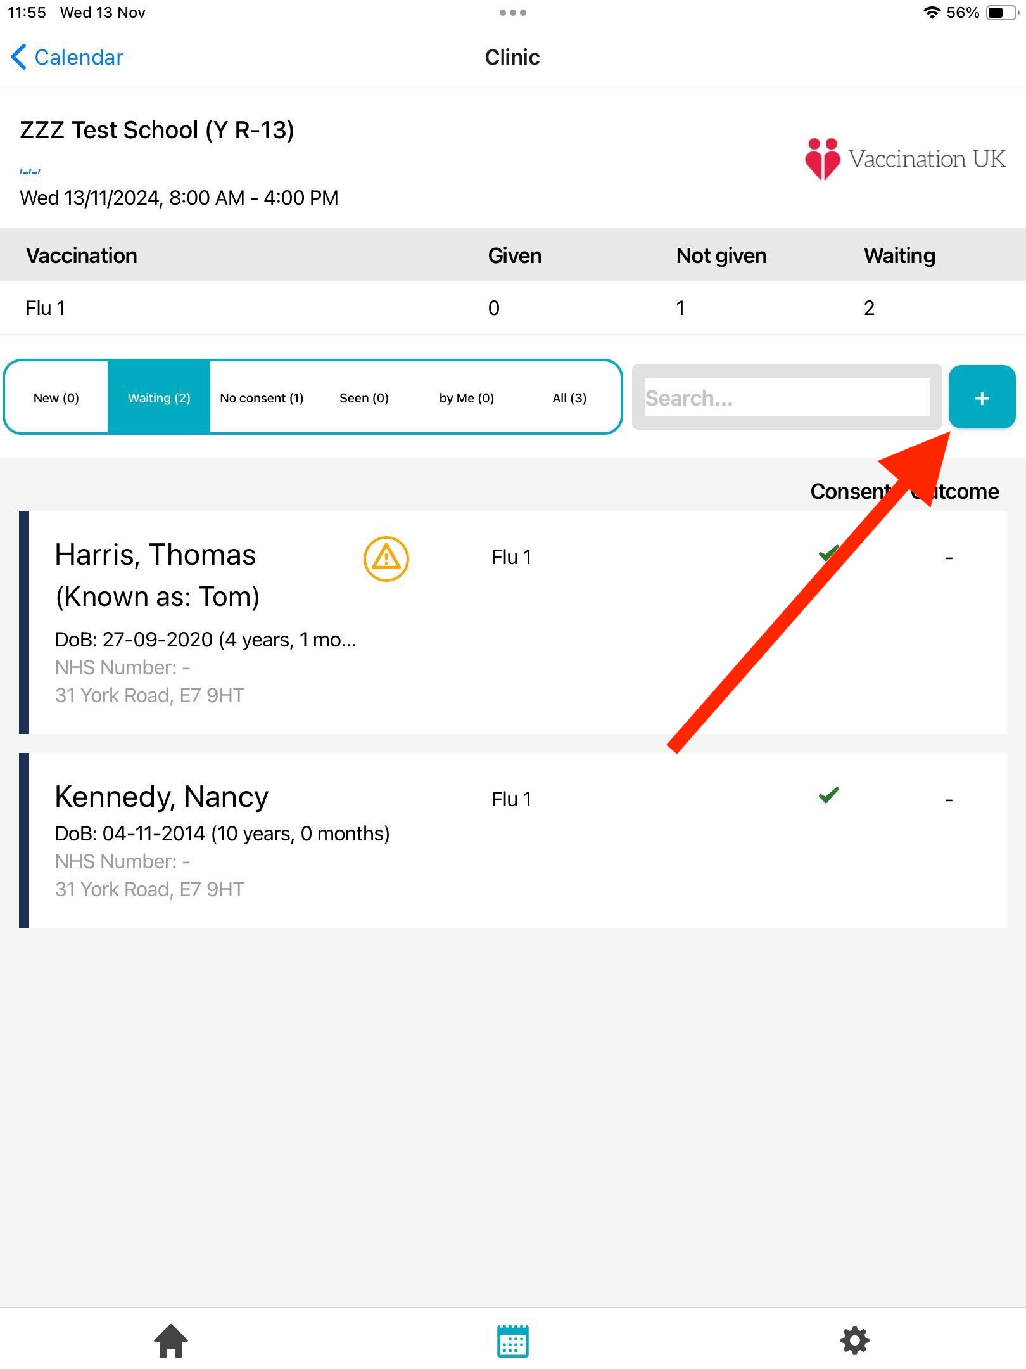This screenshot has width=1026, height=1369.
Task: Tap the three dots multitasking indicator
Action: click(512, 13)
